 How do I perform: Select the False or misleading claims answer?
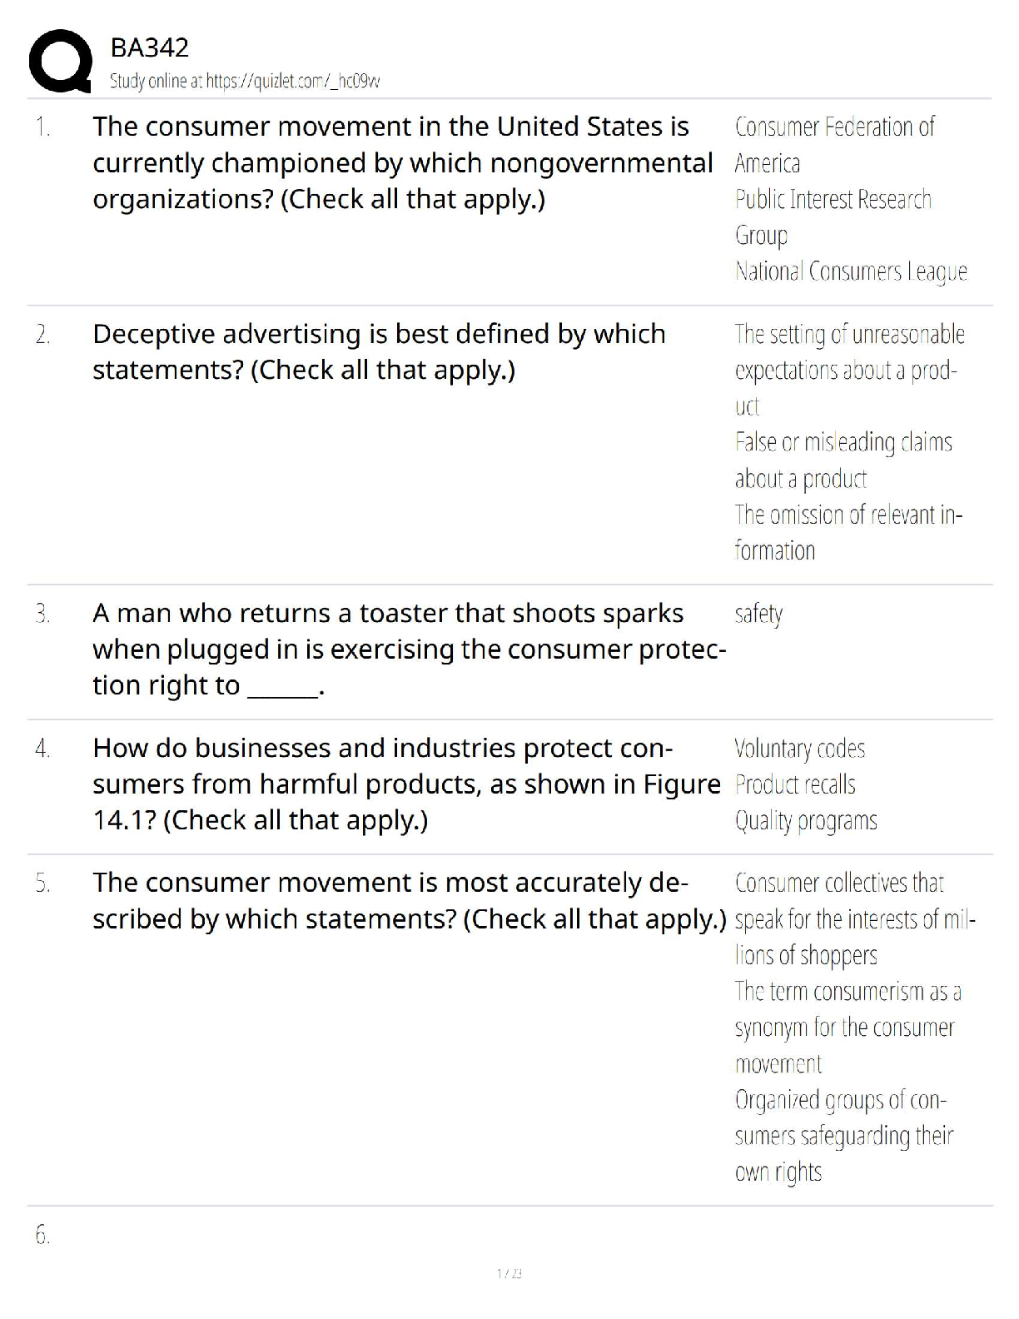[843, 460]
